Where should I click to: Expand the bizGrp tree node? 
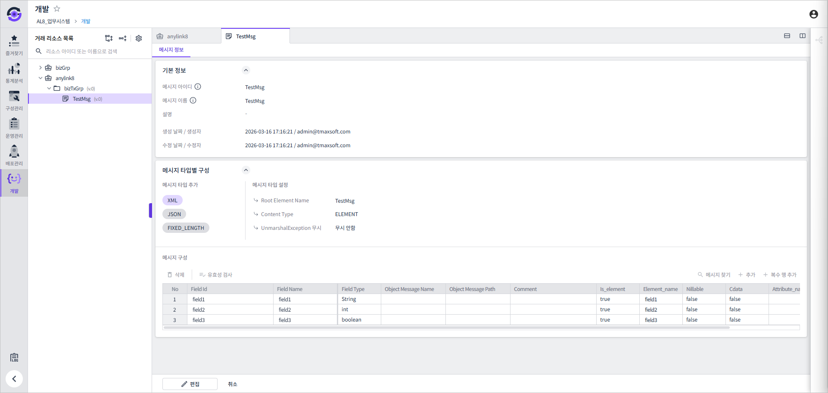[40, 68]
